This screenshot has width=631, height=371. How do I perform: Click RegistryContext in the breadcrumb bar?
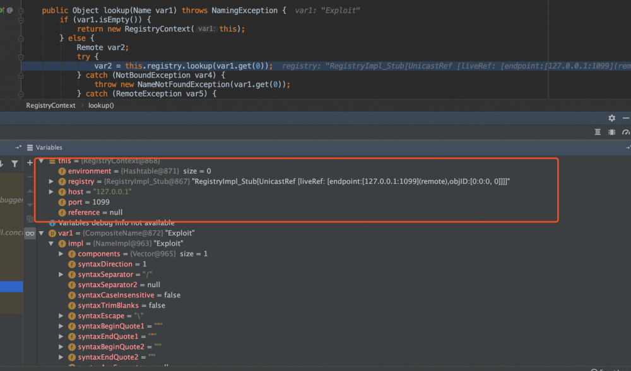tap(50, 106)
